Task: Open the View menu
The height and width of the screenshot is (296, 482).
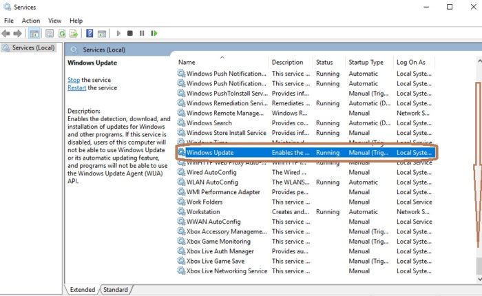Action: coord(55,21)
